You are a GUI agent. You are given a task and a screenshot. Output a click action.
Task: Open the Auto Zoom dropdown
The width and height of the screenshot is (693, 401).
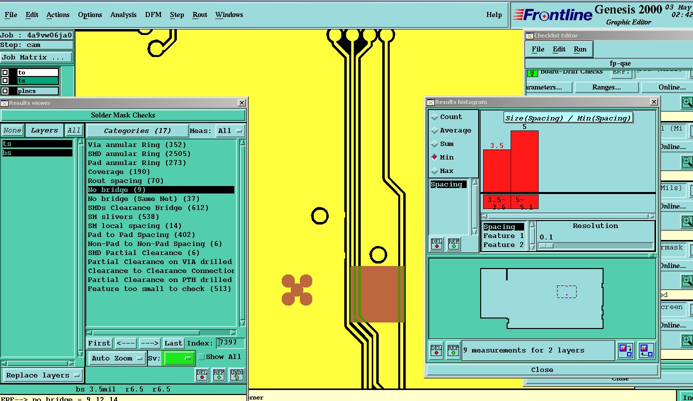point(117,358)
